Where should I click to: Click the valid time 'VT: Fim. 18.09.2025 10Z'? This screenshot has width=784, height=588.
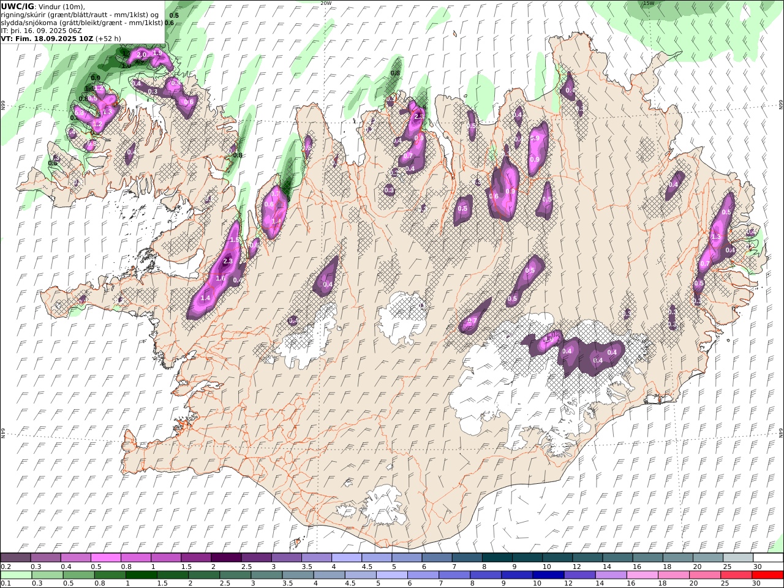pyautogui.click(x=47, y=39)
